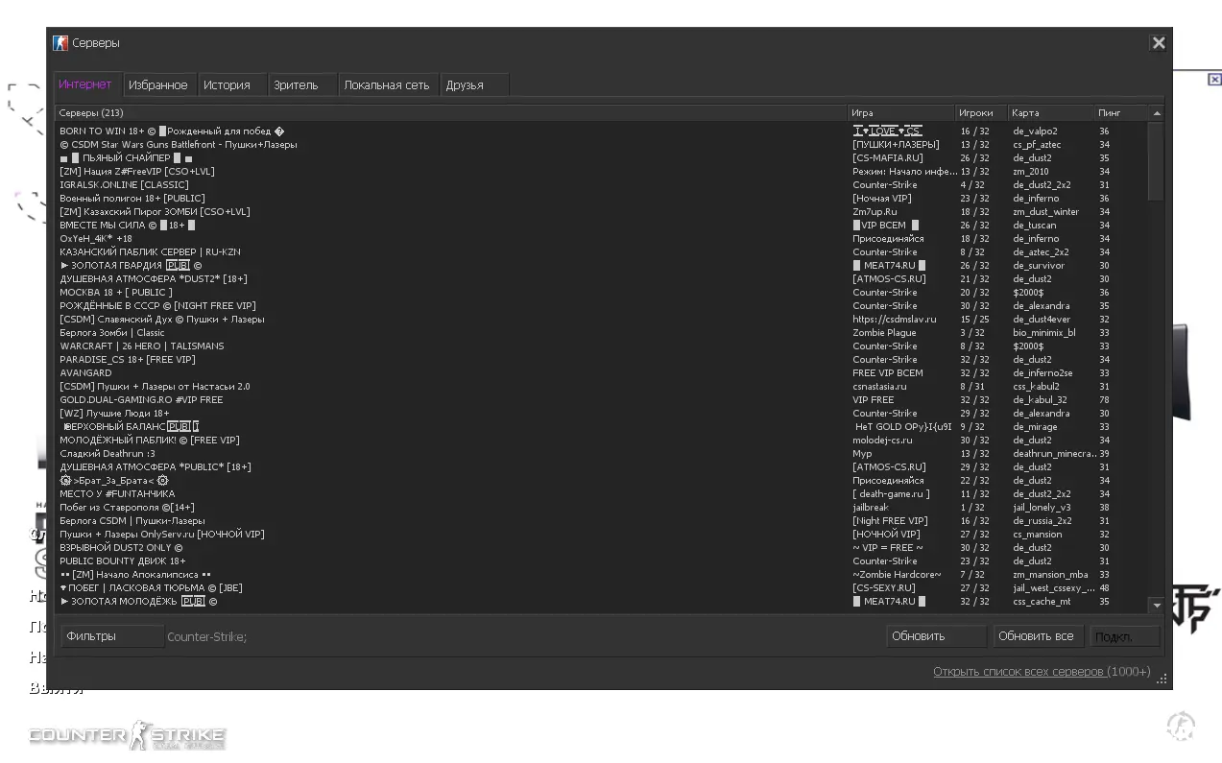Open the list of all servers link
The image size is (1222, 763).
[x=1042, y=672]
